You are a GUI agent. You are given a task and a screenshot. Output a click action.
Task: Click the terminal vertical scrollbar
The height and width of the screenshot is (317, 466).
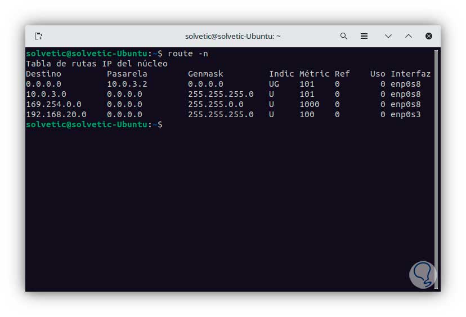436,169
